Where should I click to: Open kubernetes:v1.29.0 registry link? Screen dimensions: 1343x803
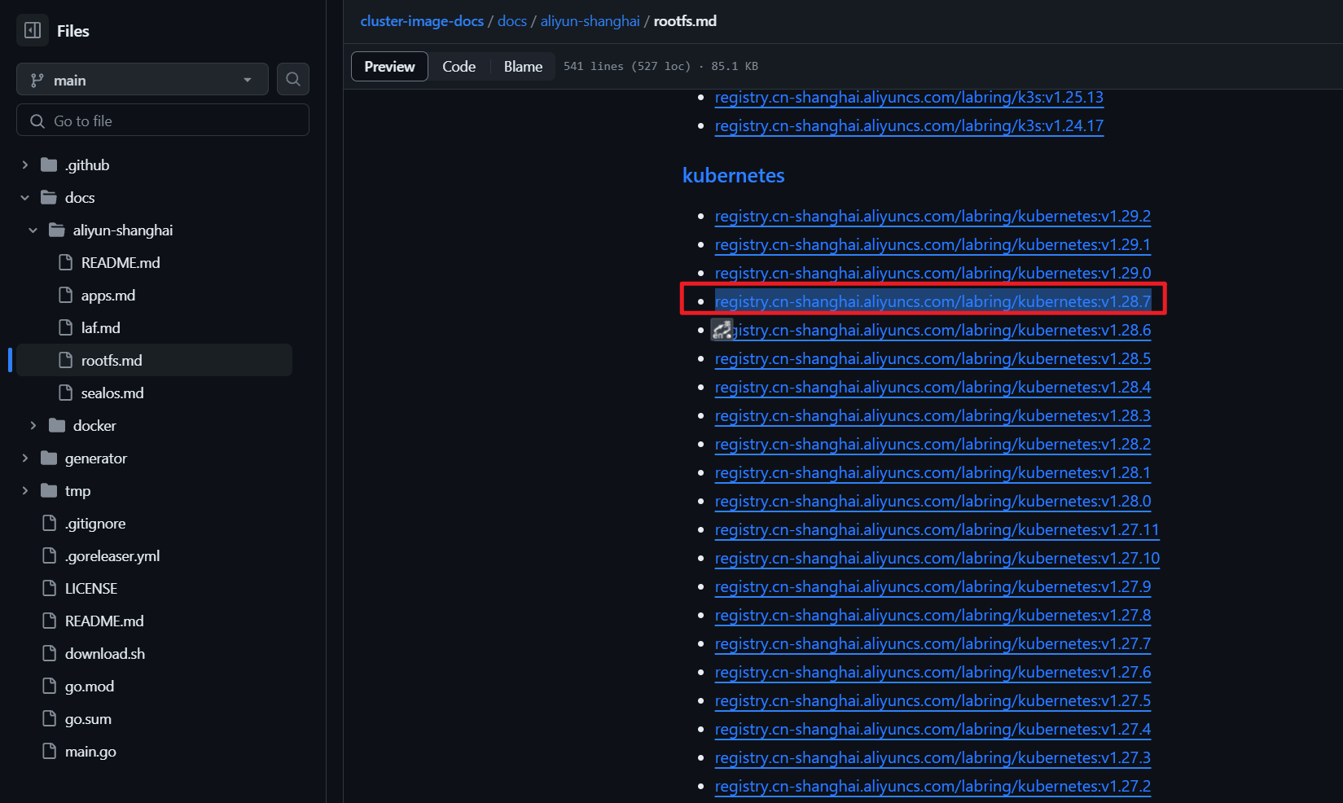[933, 273]
